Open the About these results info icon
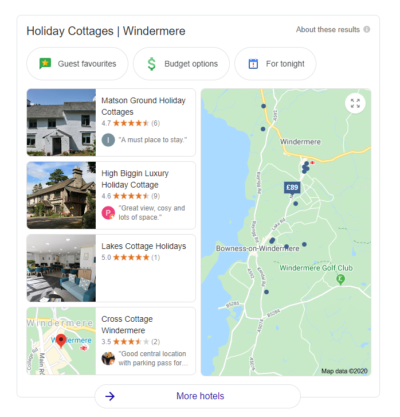This screenshot has height=417, width=400. coord(367,29)
